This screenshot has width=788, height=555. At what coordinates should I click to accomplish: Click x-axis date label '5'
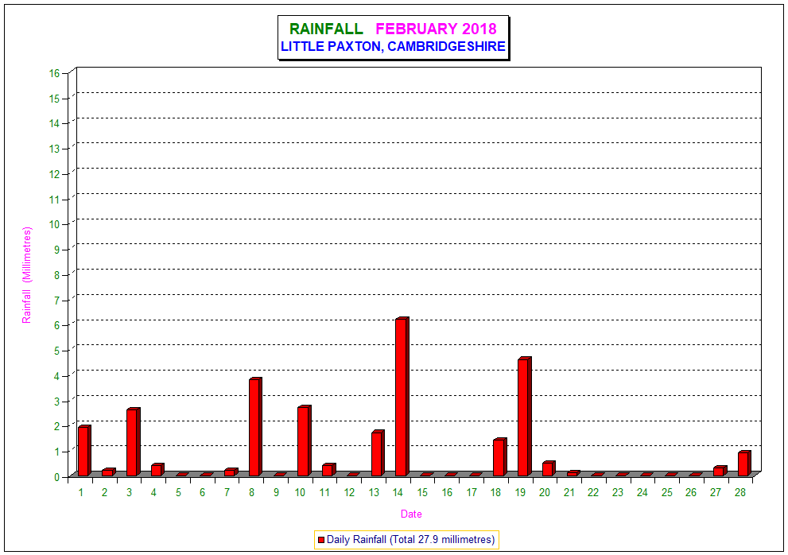(178, 493)
